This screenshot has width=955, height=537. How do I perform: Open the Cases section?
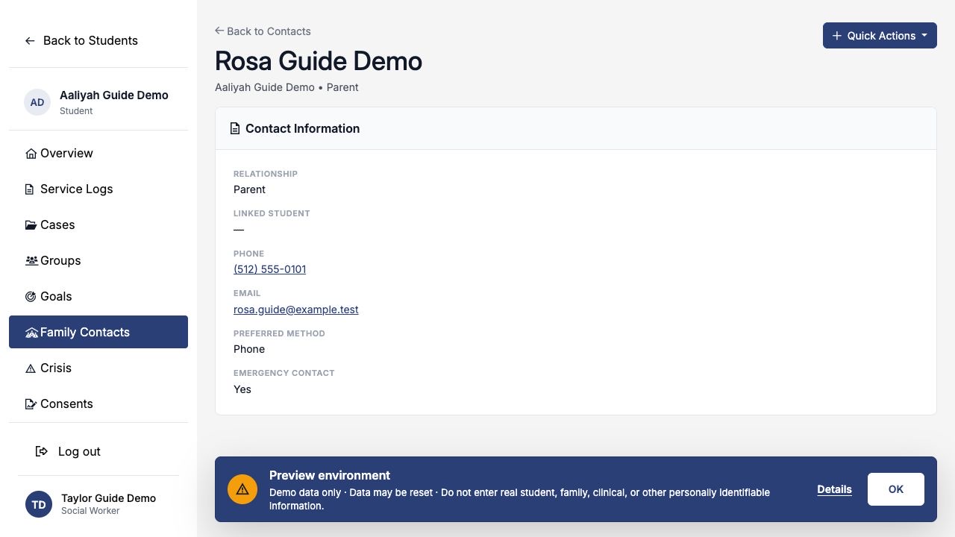pyautogui.click(x=98, y=224)
